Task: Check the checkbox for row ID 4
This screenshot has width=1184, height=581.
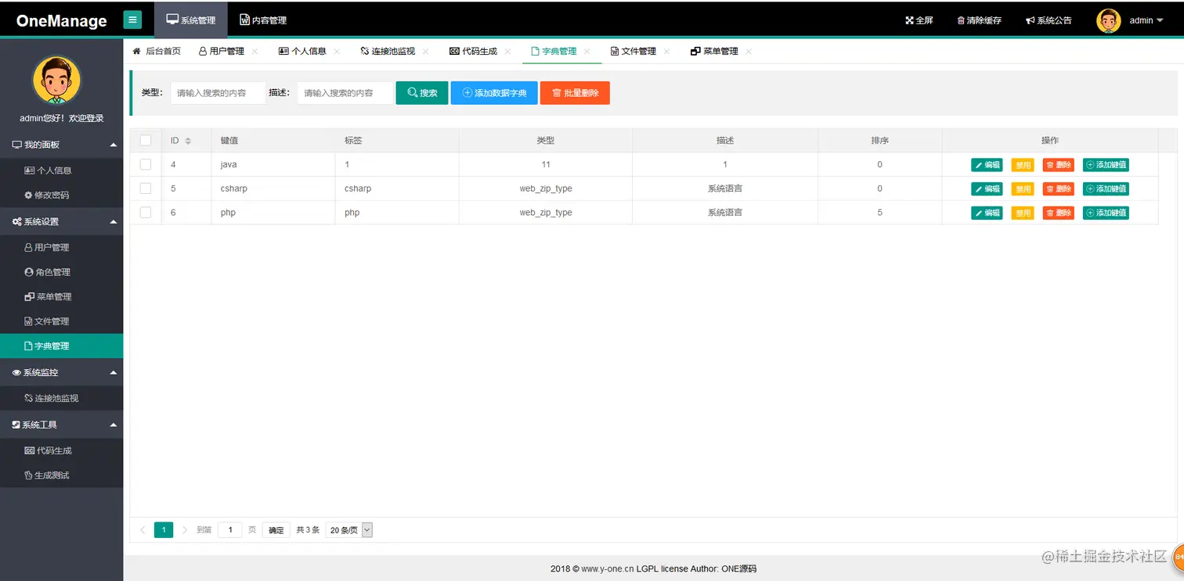Action: [145, 164]
